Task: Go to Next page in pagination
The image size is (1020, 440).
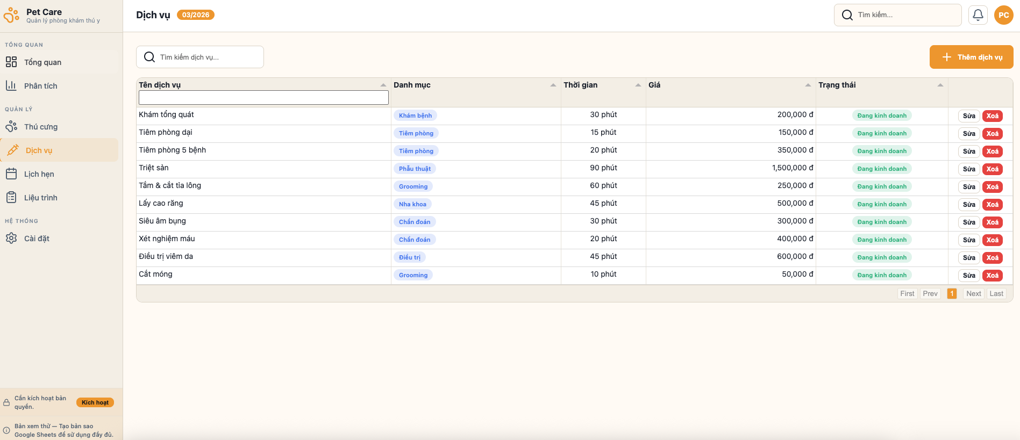Action: 973,293
